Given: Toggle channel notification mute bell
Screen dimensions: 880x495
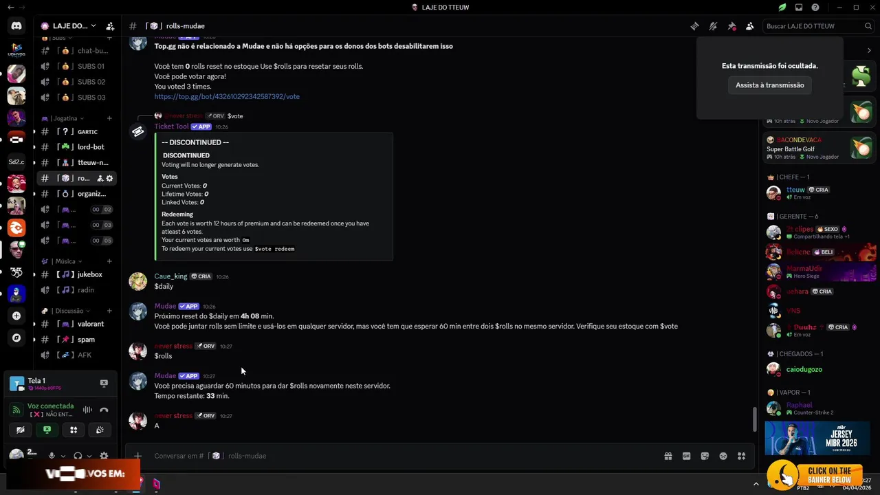Looking at the screenshot, I should 713,26.
